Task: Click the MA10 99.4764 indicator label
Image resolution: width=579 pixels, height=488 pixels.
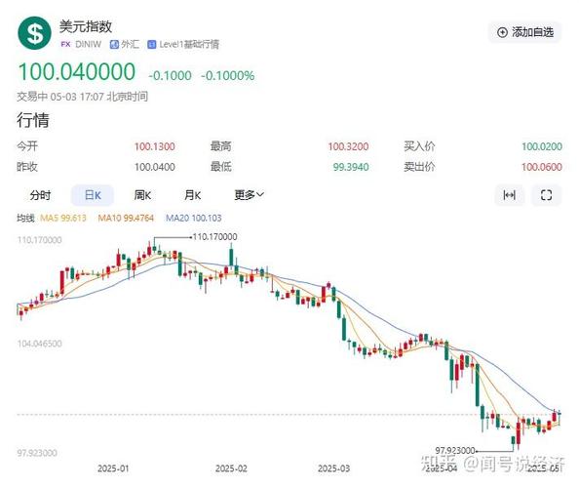Action: tap(126, 218)
